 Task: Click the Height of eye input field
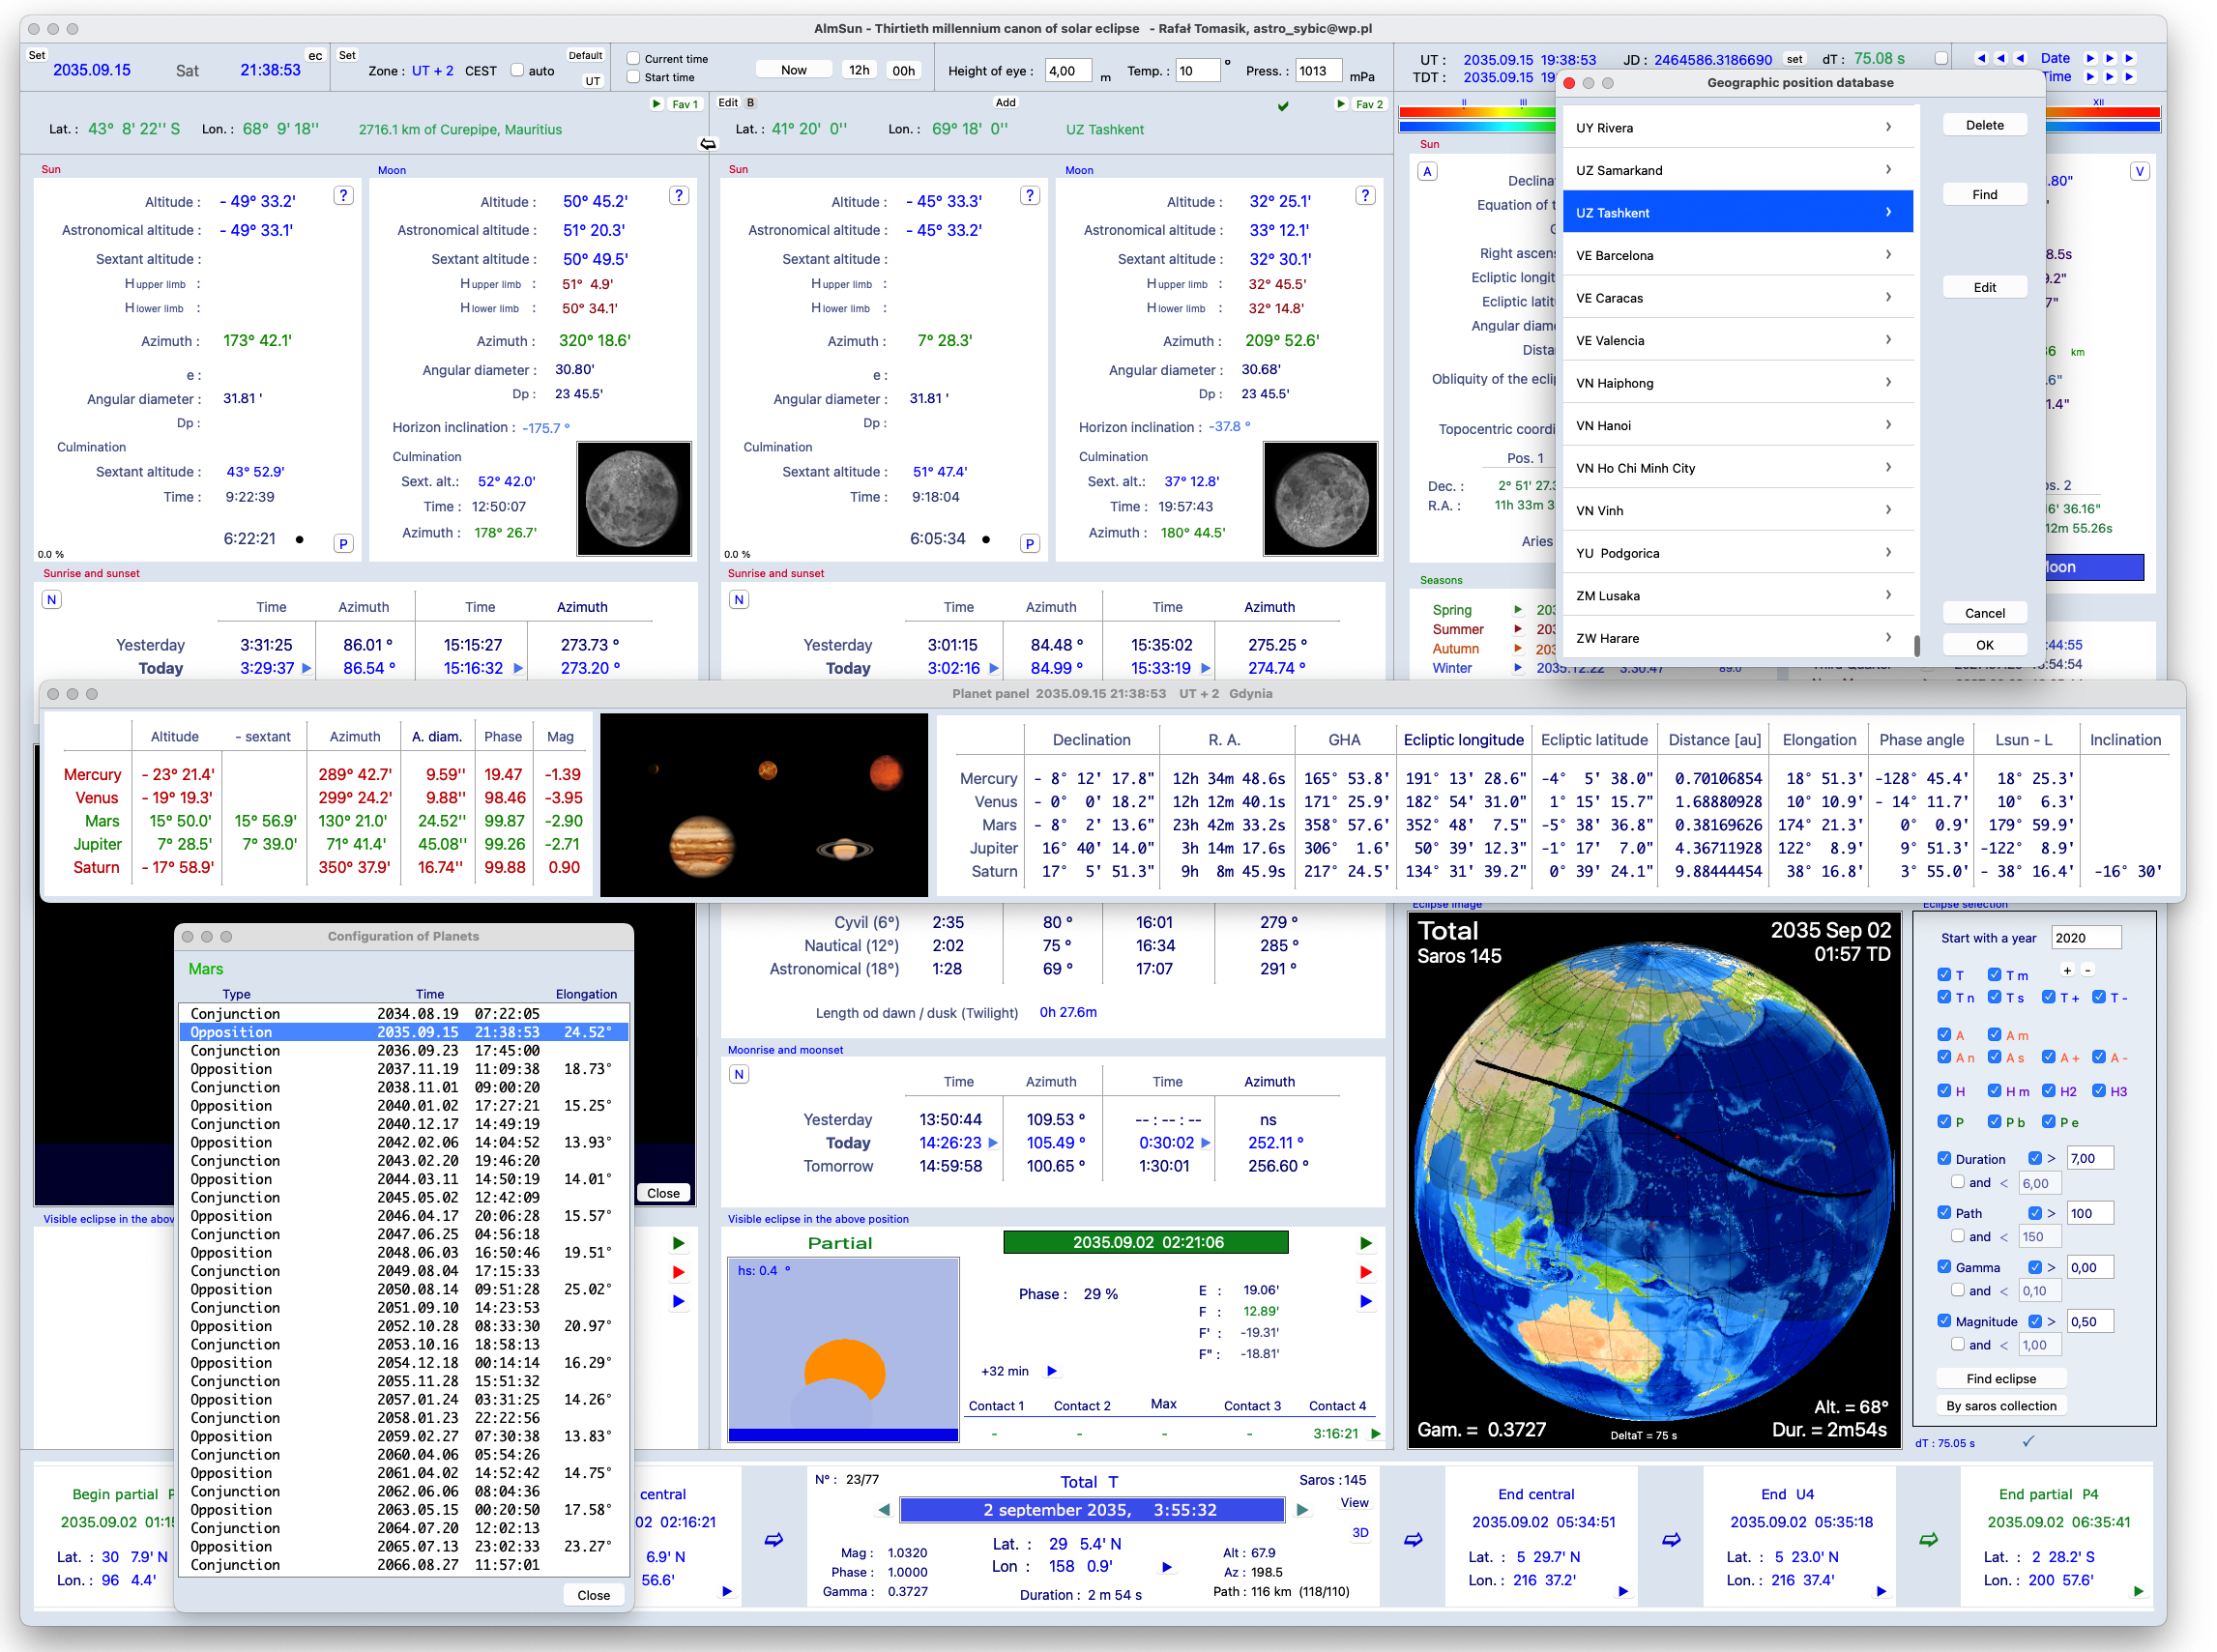pyautogui.click(x=1068, y=70)
